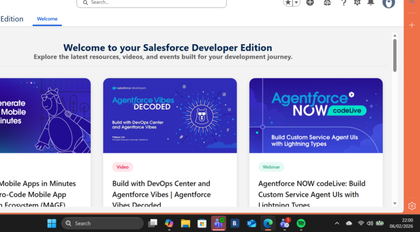This screenshot has width=420, height=232.
Task: Click the Salesforce global Search field
Action: [x=152, y=3]
